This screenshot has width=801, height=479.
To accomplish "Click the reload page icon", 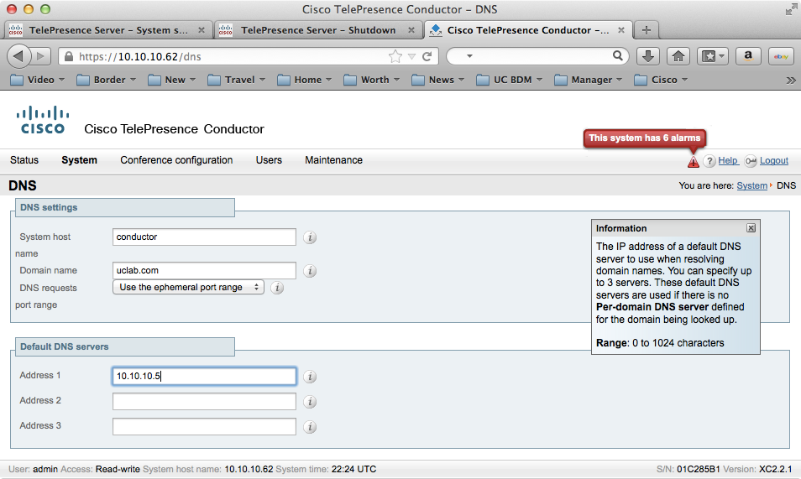I will click(427, 56).
